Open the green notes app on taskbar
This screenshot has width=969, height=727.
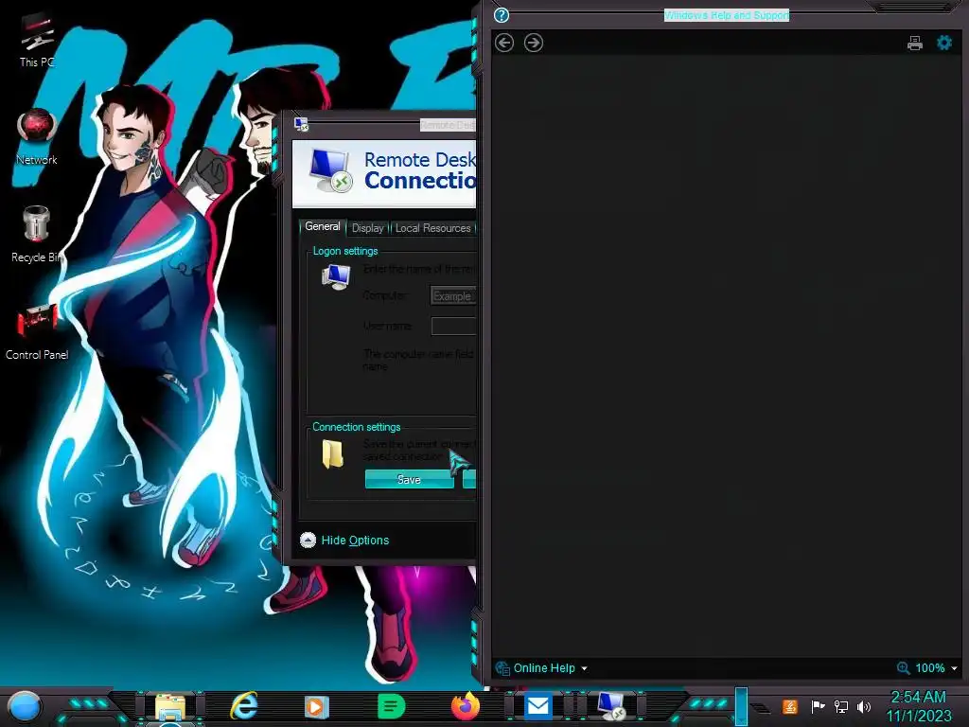tap(391, 706)
